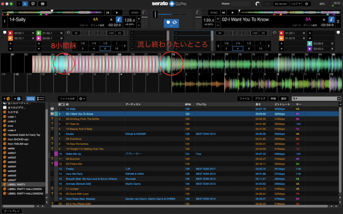Click ファイル分析 analyze files button
Viewport: 343px width, 214px height.
(x=67, y=98)
